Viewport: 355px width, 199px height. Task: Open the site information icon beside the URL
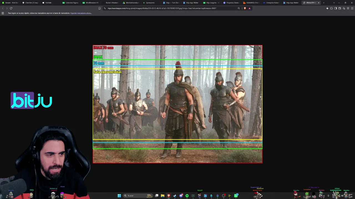[x=105, y=8]
